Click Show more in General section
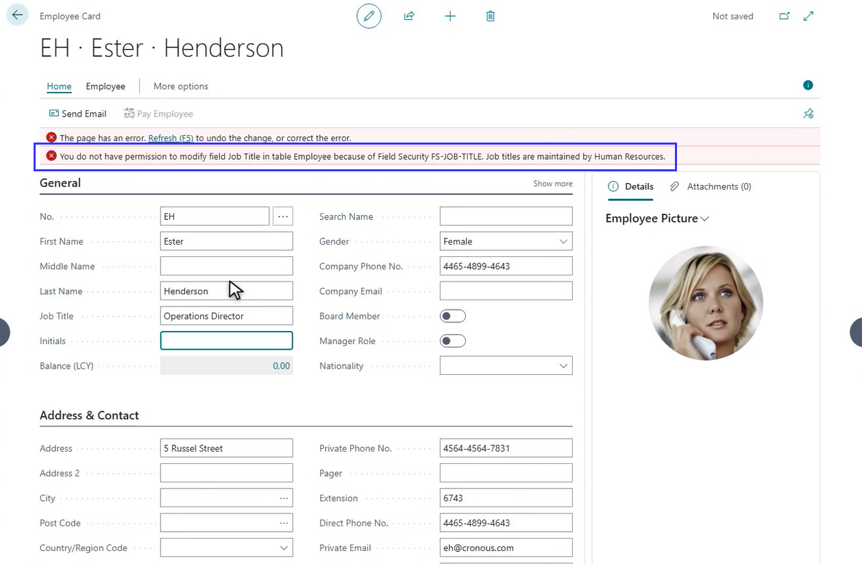The width and height of the screenshot is (862, 564). pyautogui.click(x=553, y=184)
